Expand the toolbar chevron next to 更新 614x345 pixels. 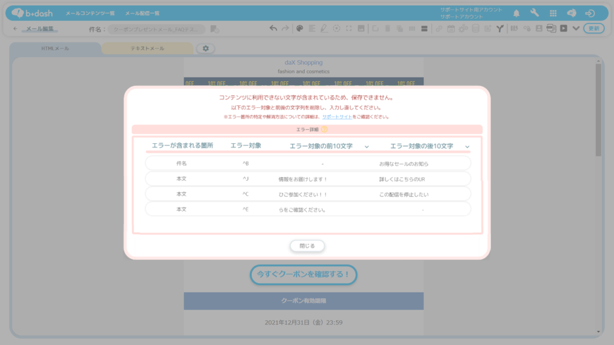[576, 28]
